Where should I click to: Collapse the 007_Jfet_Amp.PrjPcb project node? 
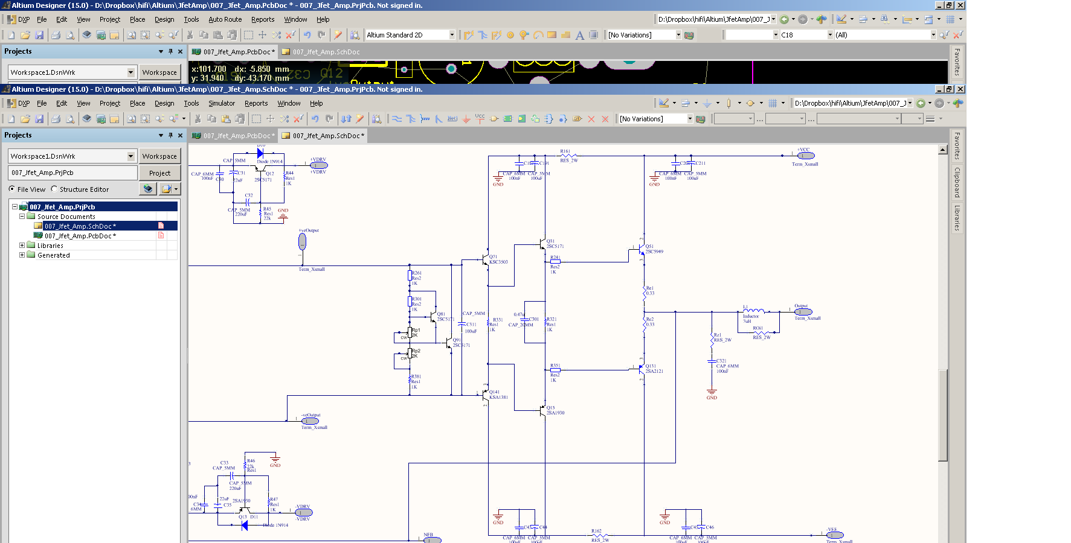pyautogui.click(x=14, y=206)
